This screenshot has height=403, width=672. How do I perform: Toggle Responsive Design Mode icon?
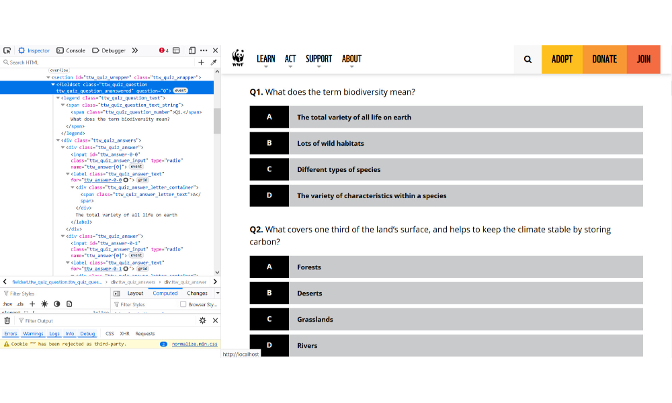click(x=192, y=50)
